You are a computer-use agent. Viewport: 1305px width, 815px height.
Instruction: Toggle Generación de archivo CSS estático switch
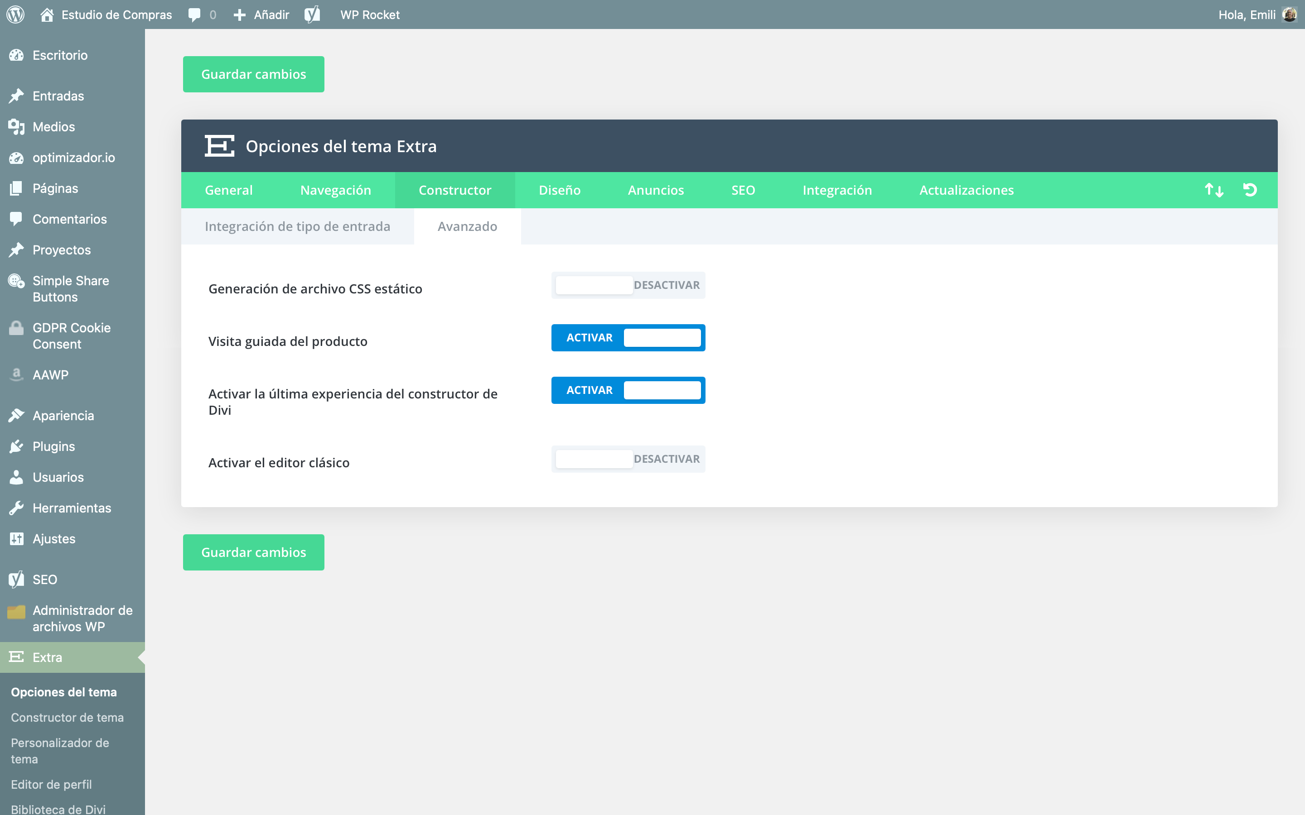click(x=628, y=285)
